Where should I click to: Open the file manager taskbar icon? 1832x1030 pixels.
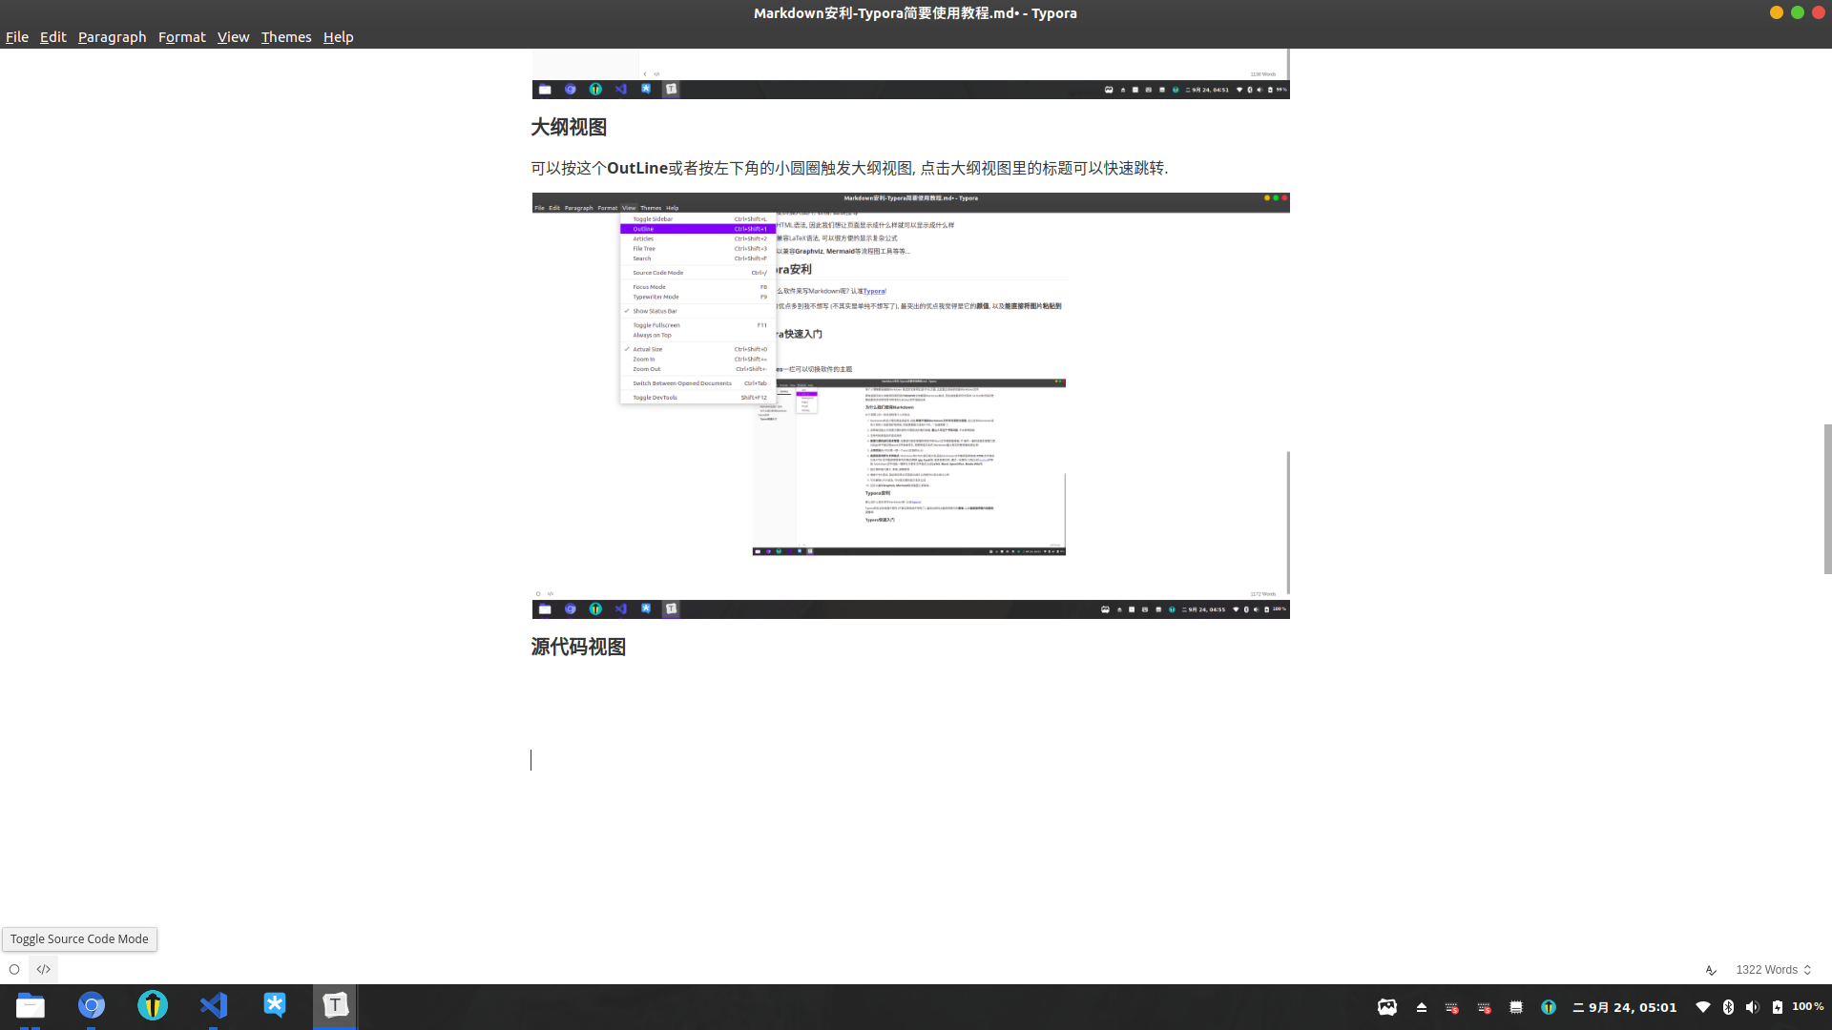[x=31, y=1005]
